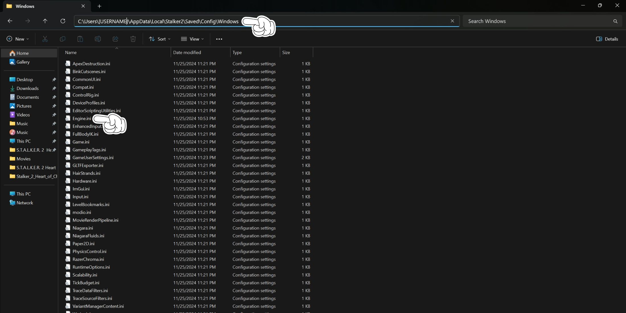Click the Delete trash icon
This screenshot has width=626, height=313.
tap(133, 39)
